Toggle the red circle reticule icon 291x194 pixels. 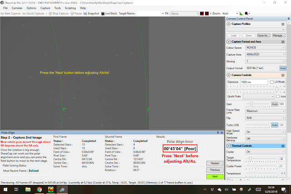coord(202,14)
